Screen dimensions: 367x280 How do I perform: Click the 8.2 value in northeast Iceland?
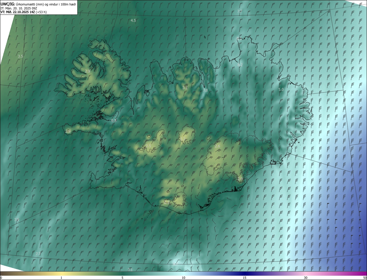[x=240, y=65]
